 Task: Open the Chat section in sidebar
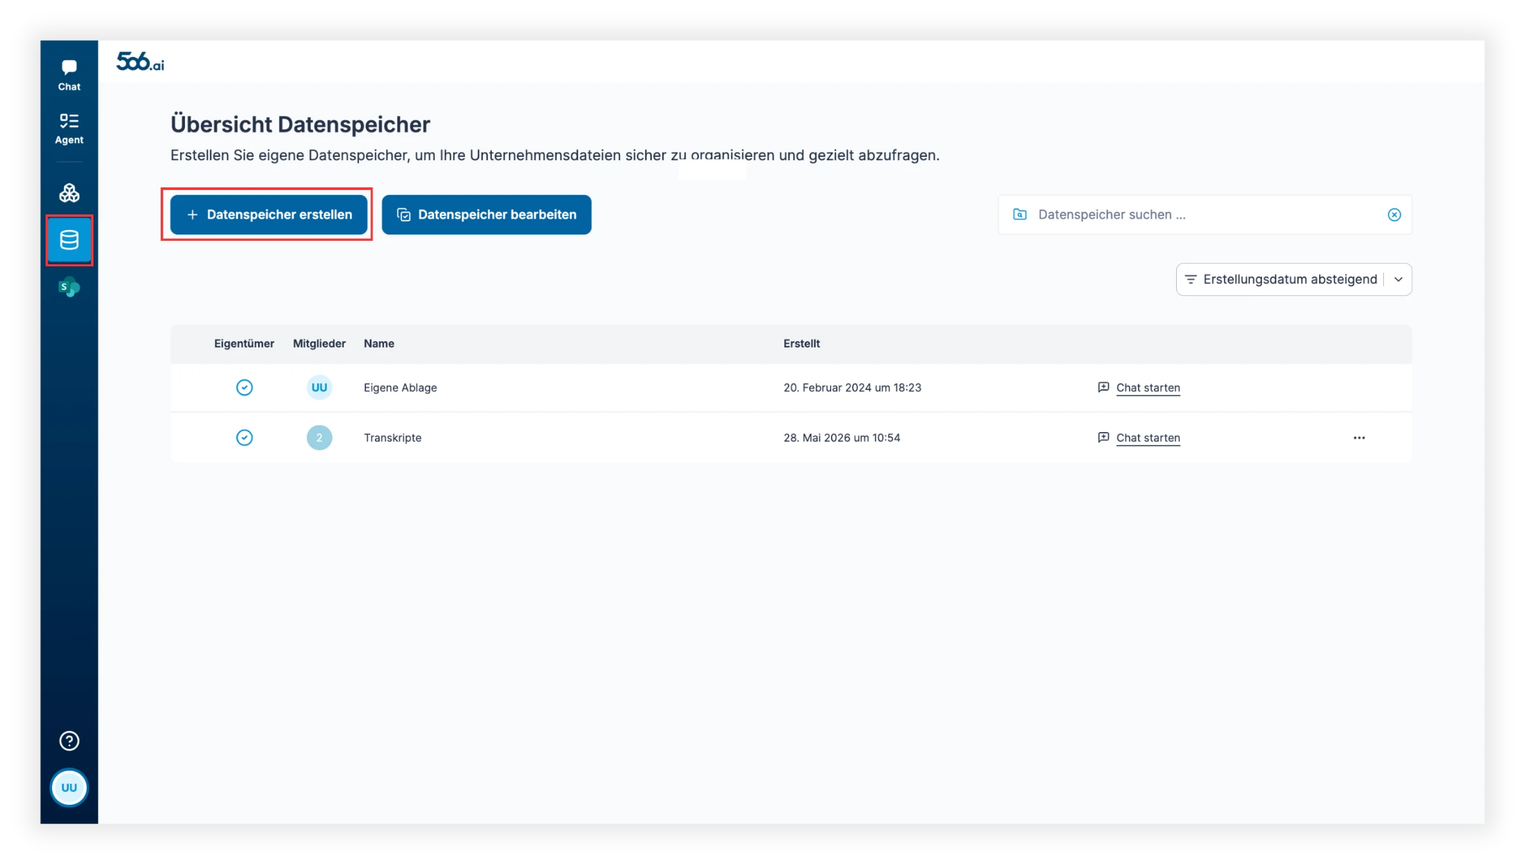coord(69,76)
